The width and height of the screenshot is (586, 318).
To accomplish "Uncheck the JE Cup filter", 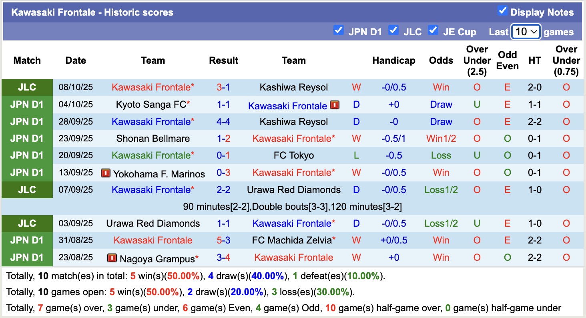I will [433, 30].
